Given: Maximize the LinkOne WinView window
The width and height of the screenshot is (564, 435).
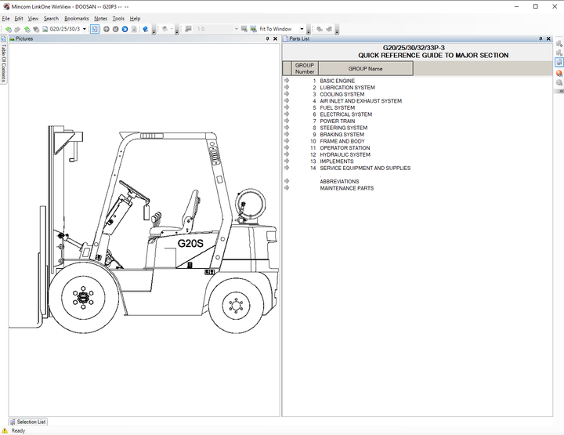Looking at the screenshot, I should (536, 6).
